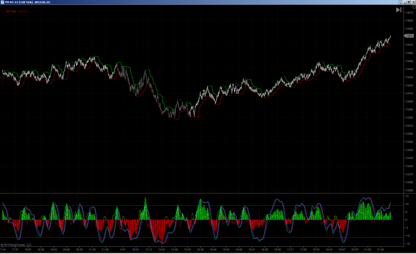This screenshot has width=416, height=254.
Task: Close the YM 03-13 chart window
Action: pyautogui.click(x=413, y=2)
